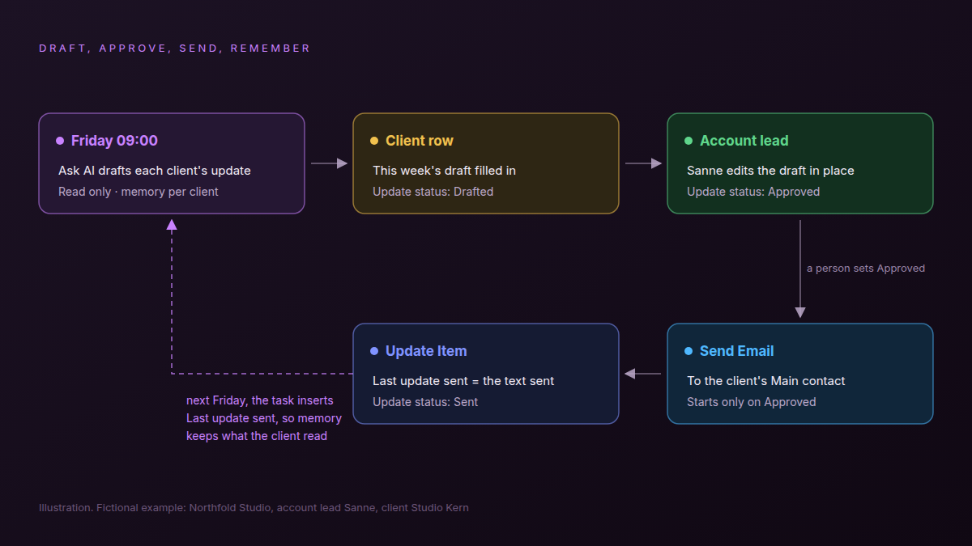Select the "Client row" card title
The height and width of the screenshot is (546, 972).
pos(420,141)
